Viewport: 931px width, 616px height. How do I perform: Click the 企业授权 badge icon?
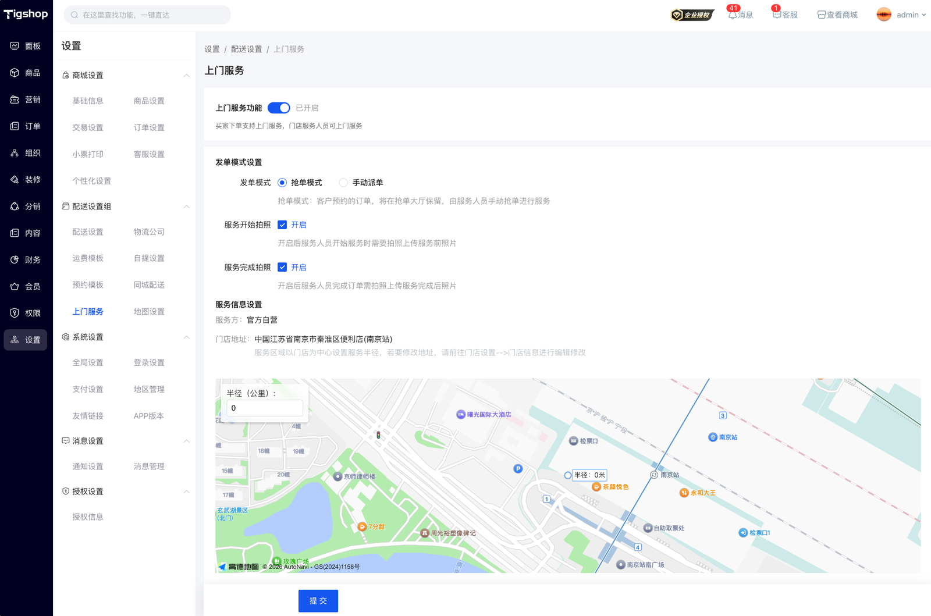[x=692, y=15]
